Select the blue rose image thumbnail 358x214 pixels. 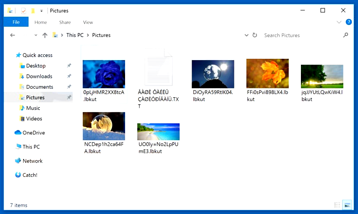(x=104, y=74)
